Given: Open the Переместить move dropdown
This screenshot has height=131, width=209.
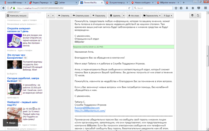Looking at the screenshot, I should [x=152, y=16].
